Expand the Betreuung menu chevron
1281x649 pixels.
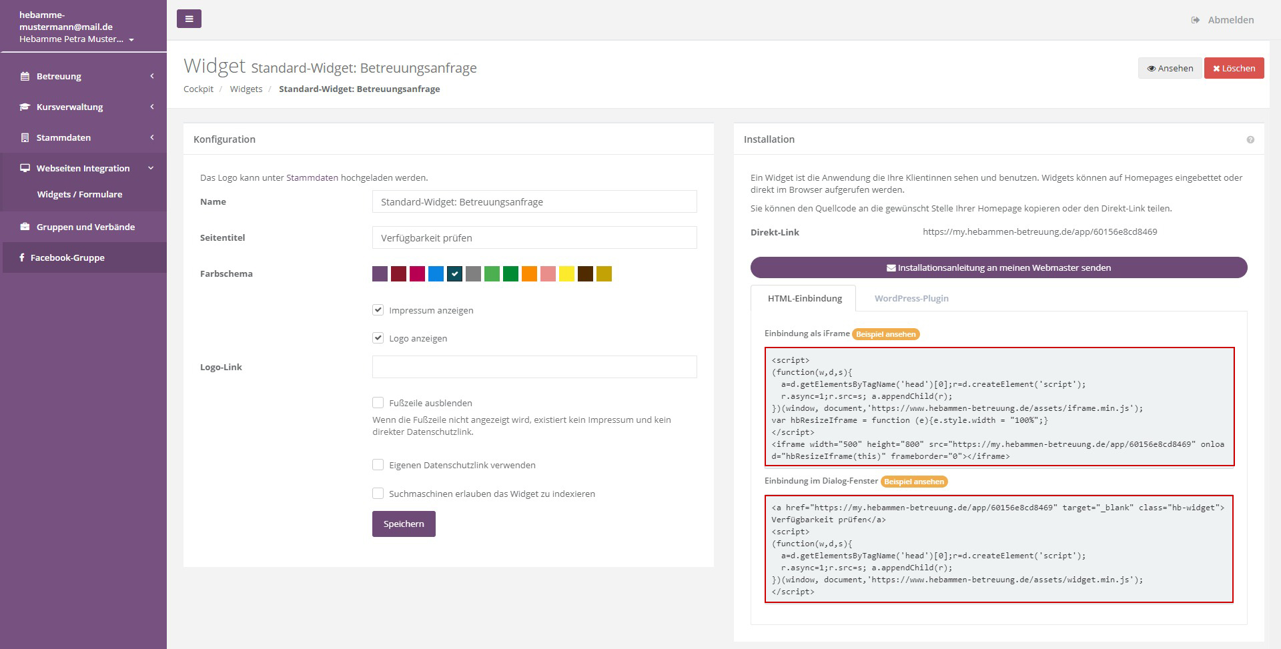click(152, 76)
